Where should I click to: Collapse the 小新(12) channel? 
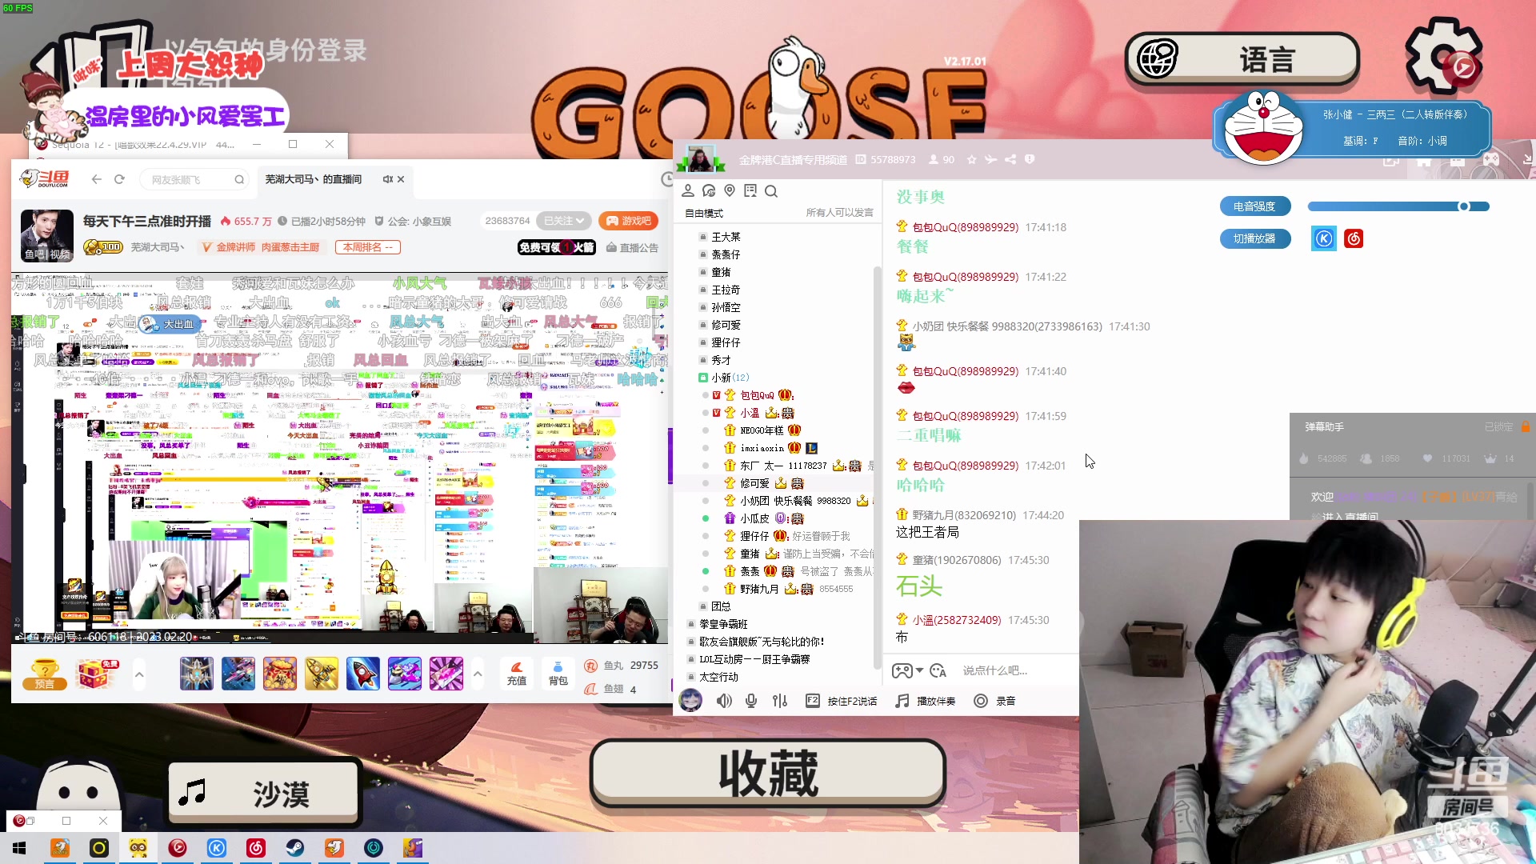(x=702, y=378)
